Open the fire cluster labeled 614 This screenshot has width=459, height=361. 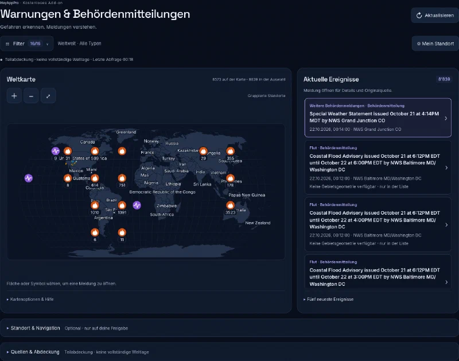95,178
